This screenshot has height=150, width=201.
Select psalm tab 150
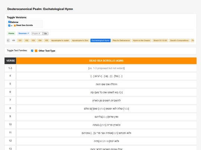click(13, 40)
